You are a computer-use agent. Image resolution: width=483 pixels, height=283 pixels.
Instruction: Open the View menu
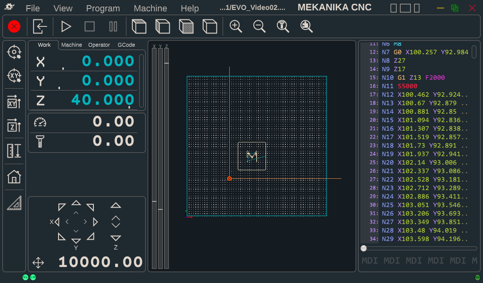pyautogui.click(x=63, y=8)
